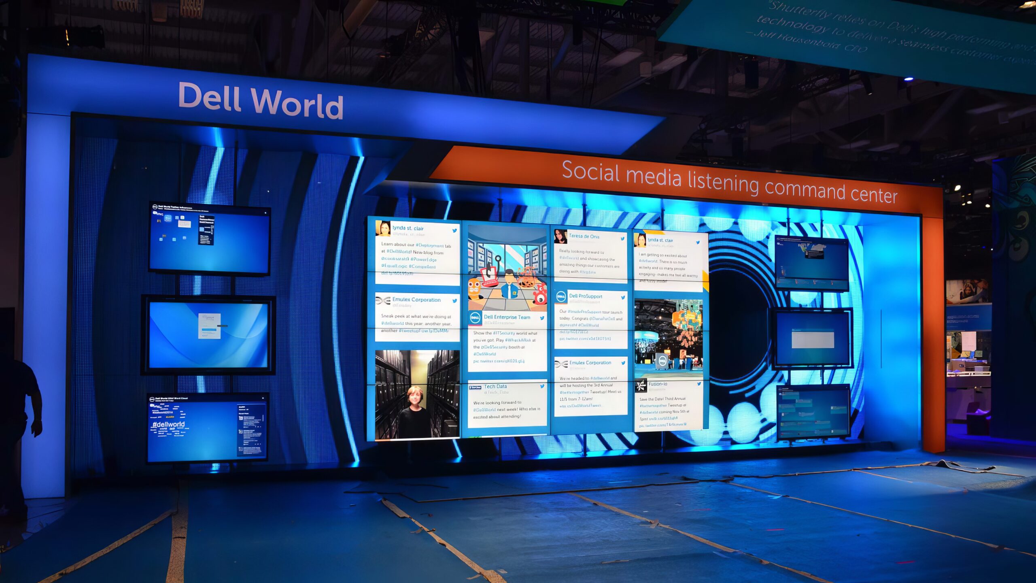This screenshot has height=583, width=1036.
Task: Click Twitter bird icon on Emulex 'Sneak peek' tweet
Action: [x=454, y=301]
